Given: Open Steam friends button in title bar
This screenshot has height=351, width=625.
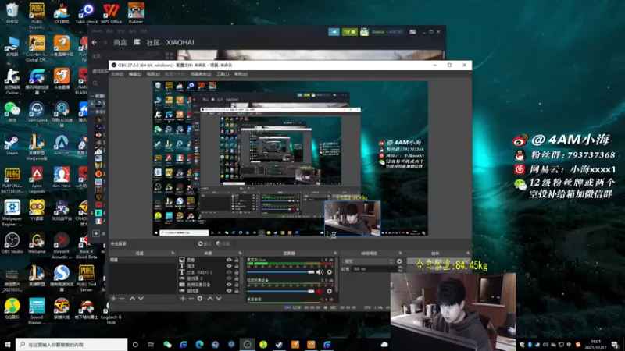Looking at the screenshot, I should (349, 32).
